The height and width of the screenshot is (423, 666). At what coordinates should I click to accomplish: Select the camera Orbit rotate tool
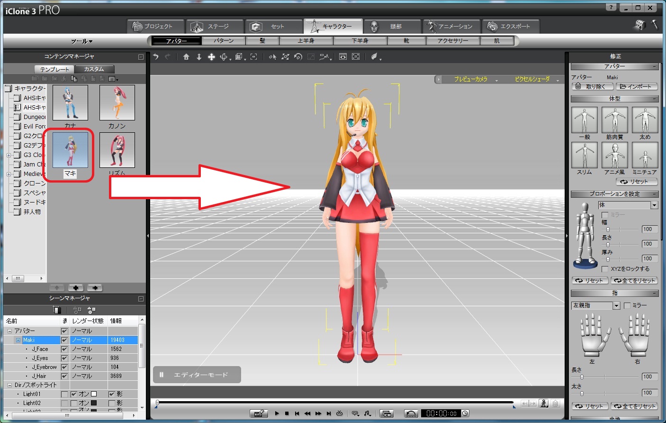coord(225,57)
